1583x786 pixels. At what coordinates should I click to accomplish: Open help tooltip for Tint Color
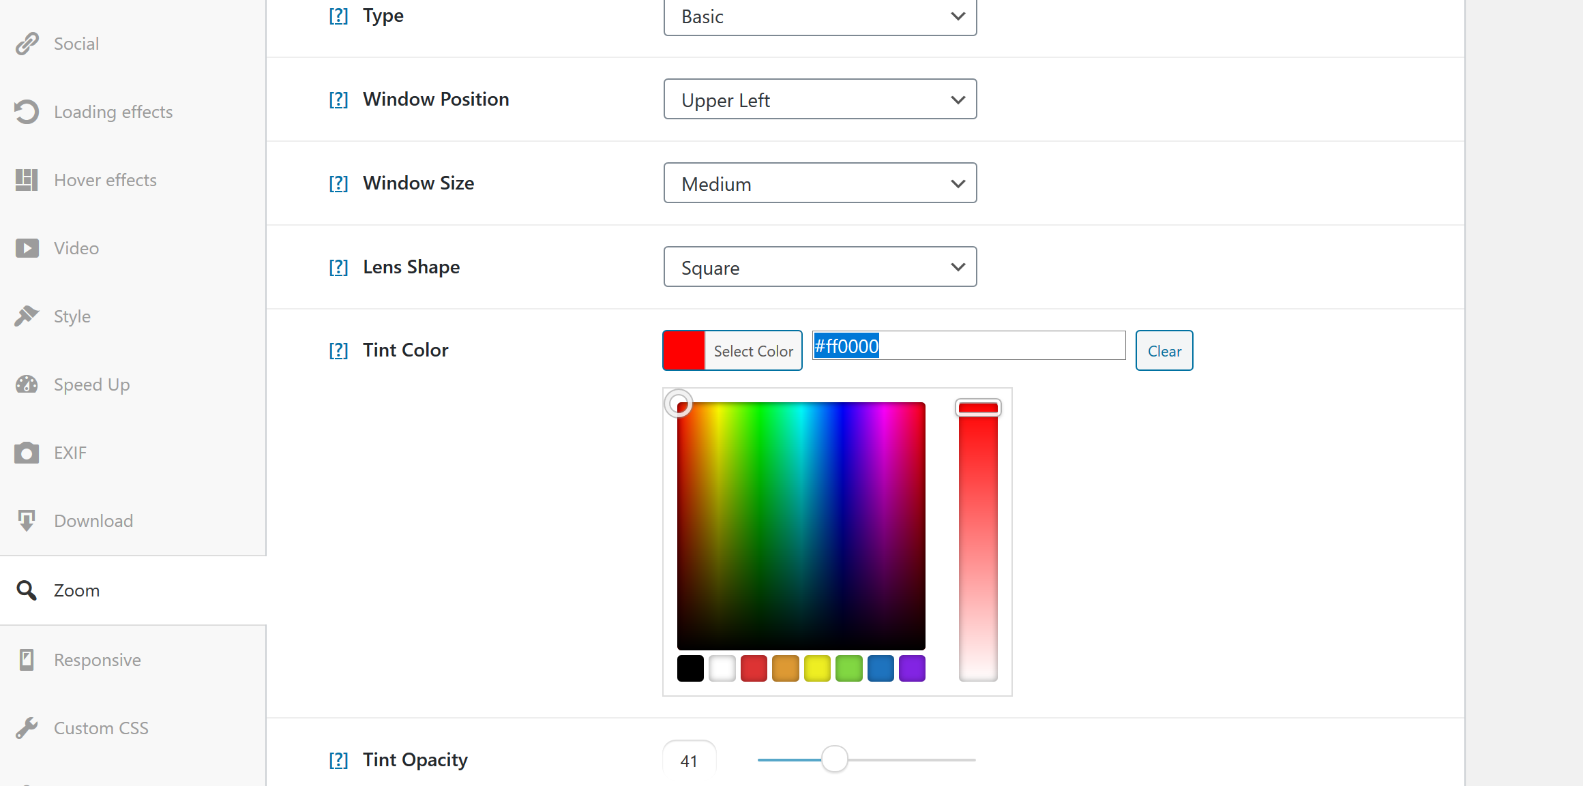pos(338,350)
